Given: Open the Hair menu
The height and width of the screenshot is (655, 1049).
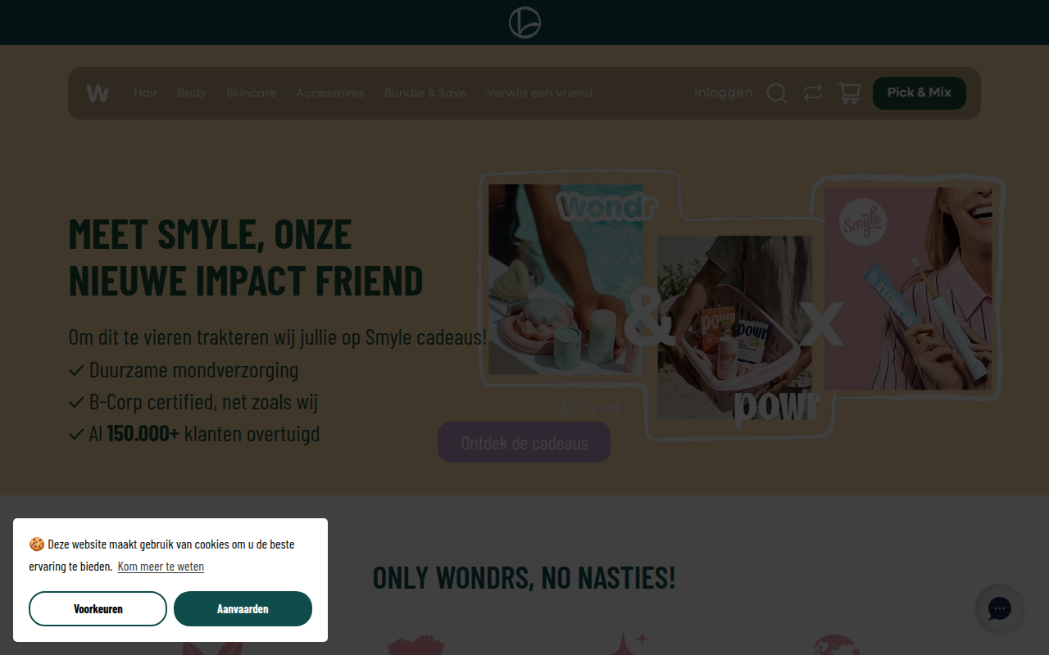Looking at the screenshot, I should pos(145,93).
